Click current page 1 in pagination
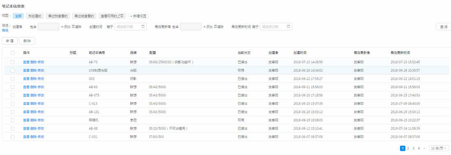 pos(402,148)
